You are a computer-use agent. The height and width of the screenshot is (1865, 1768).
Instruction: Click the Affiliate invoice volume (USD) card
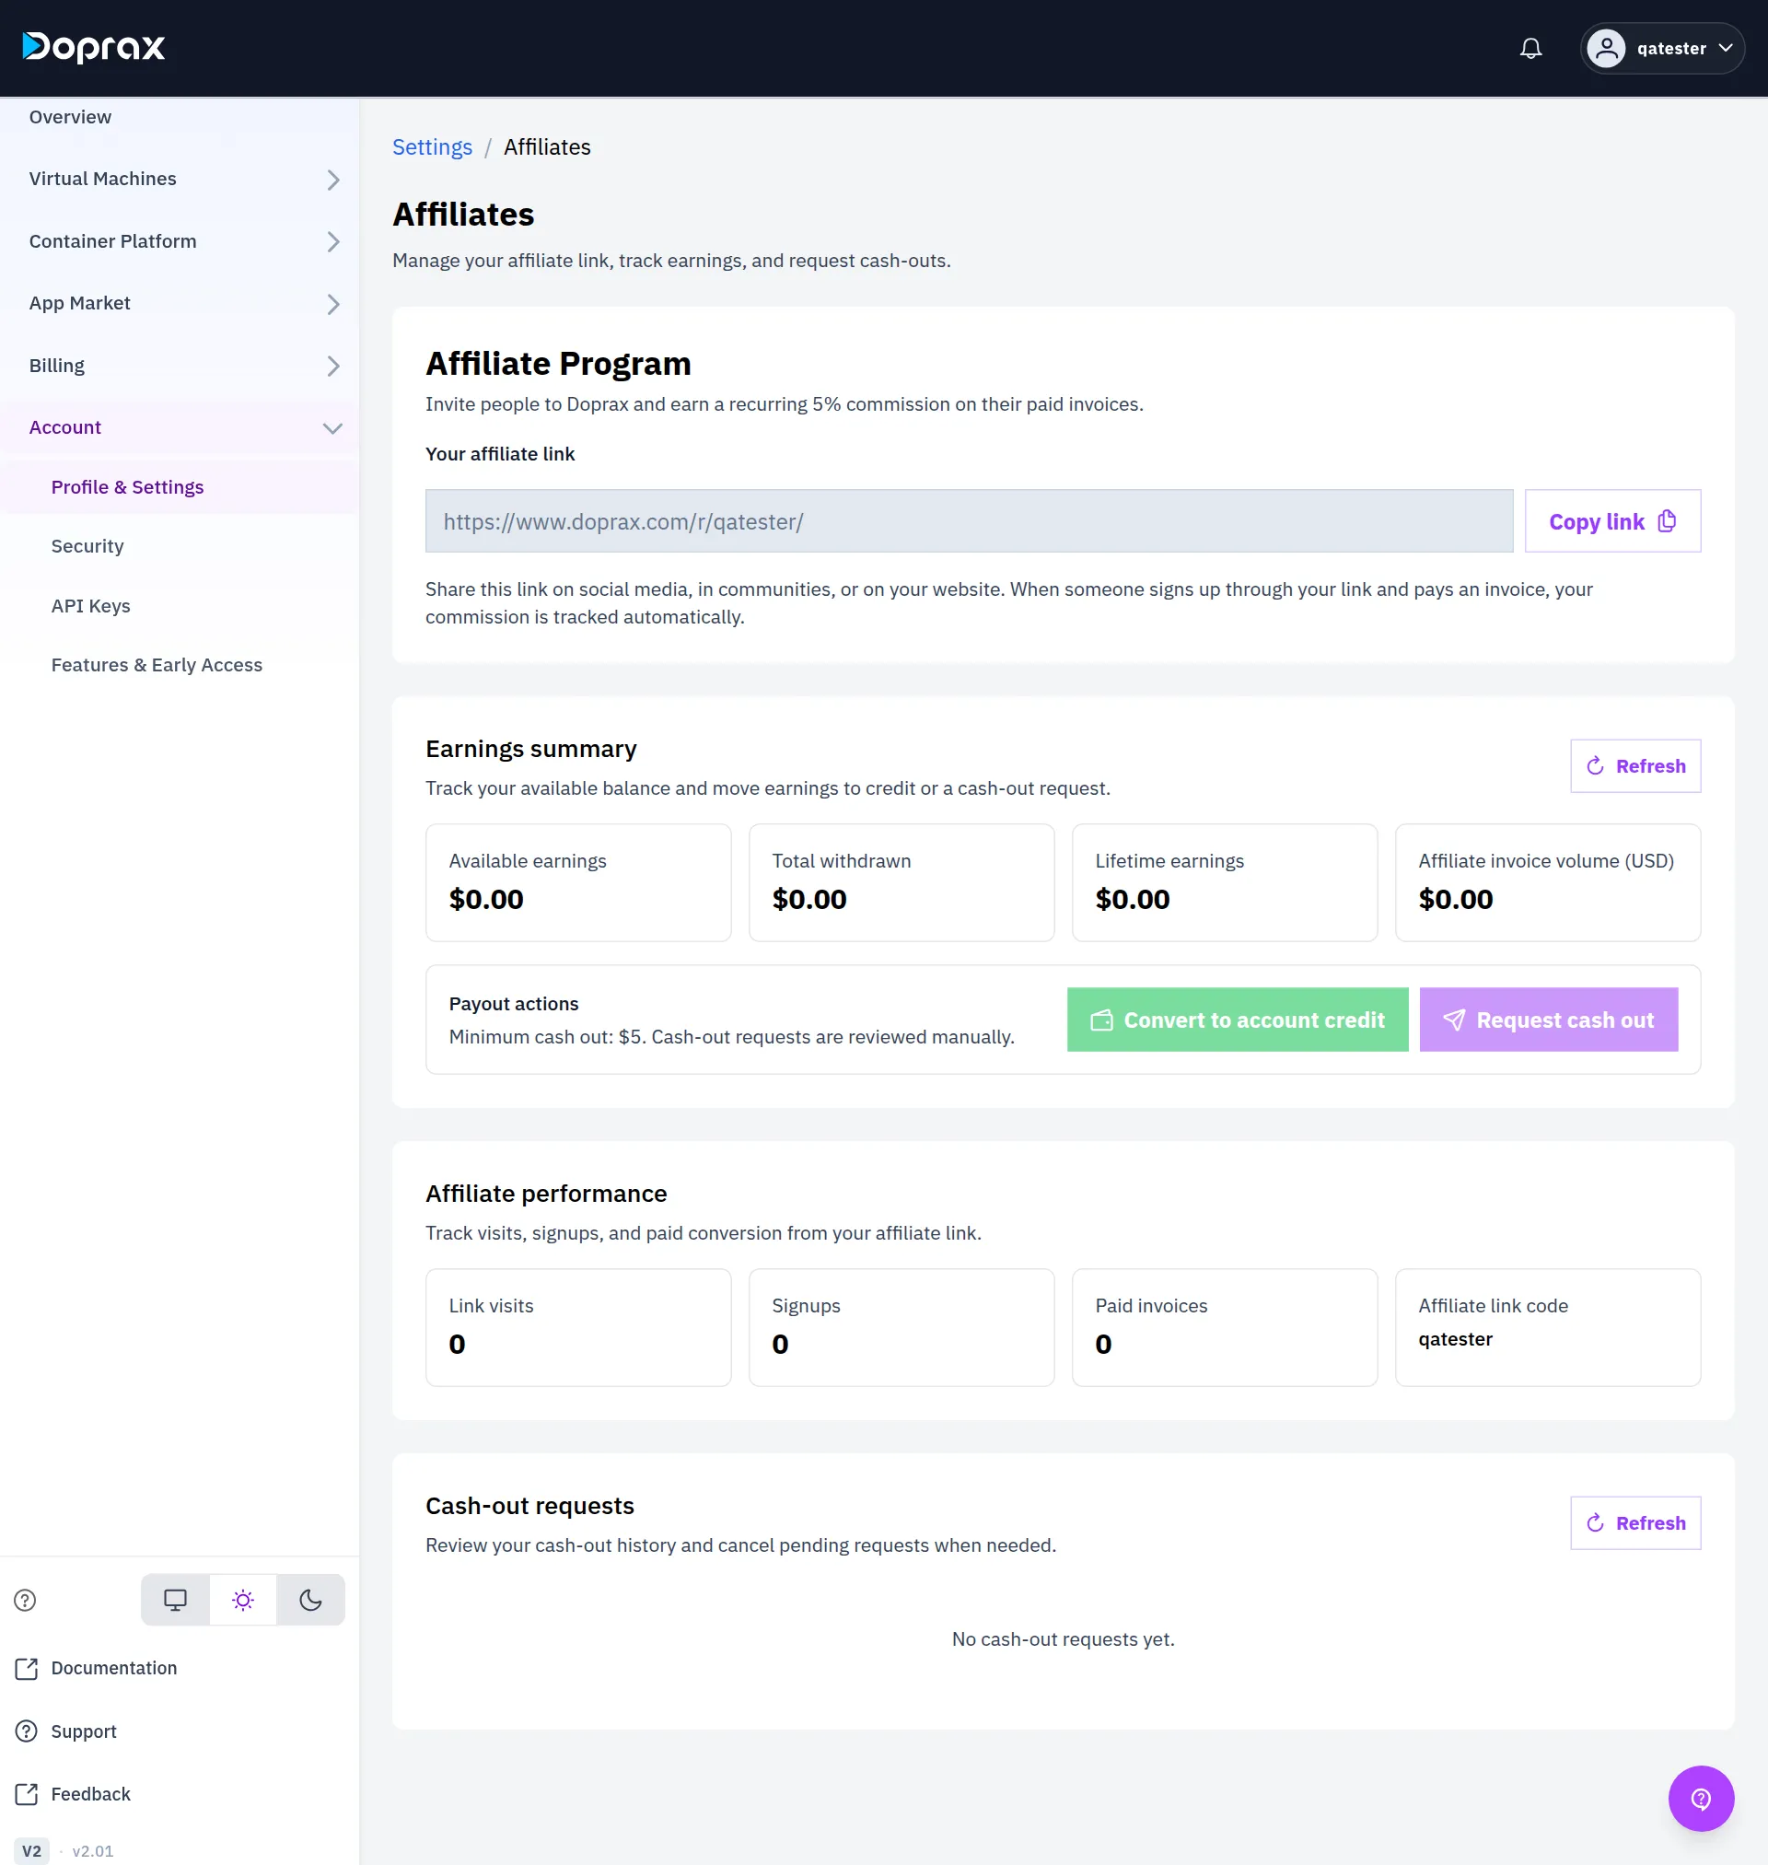(x=1548, y=883)
